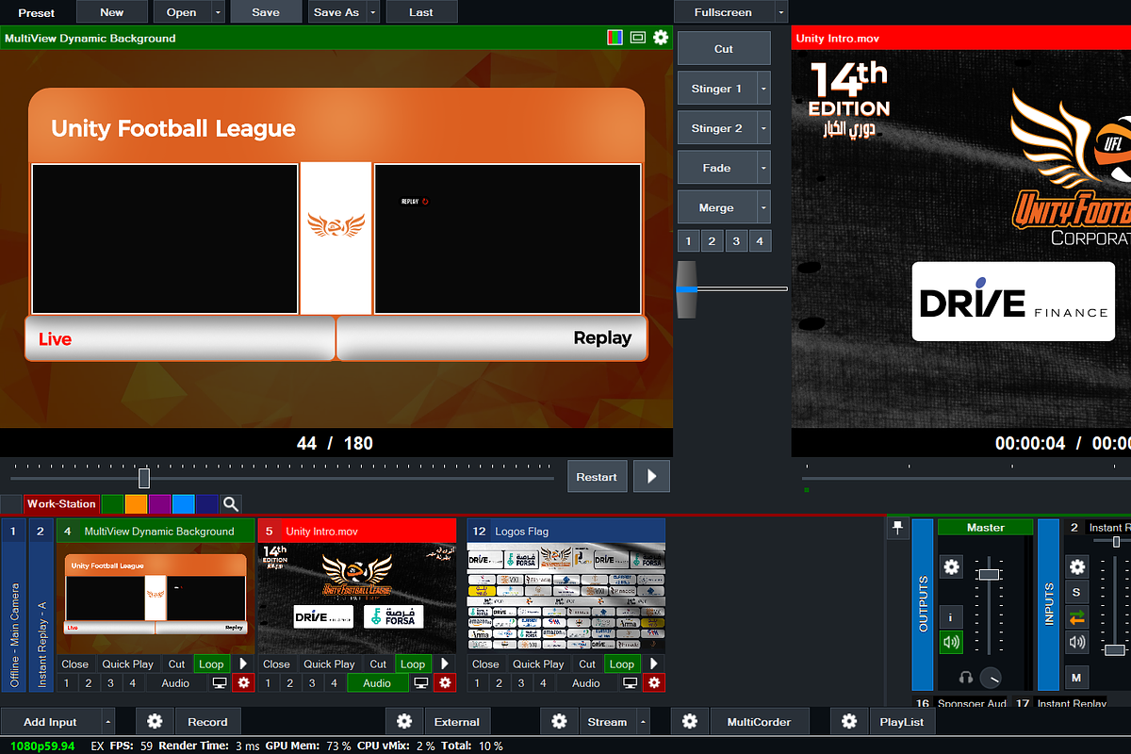Open Stream settings gear
1131x754 pixels.
[559, 722]
